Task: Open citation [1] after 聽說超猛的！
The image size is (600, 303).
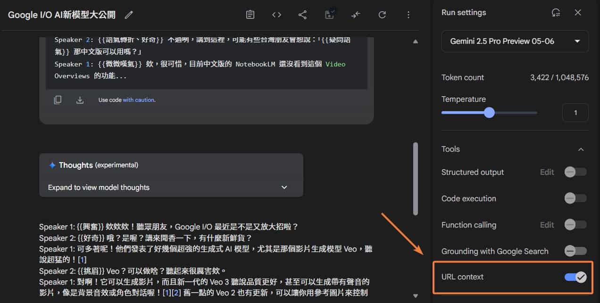Action: 82,260
